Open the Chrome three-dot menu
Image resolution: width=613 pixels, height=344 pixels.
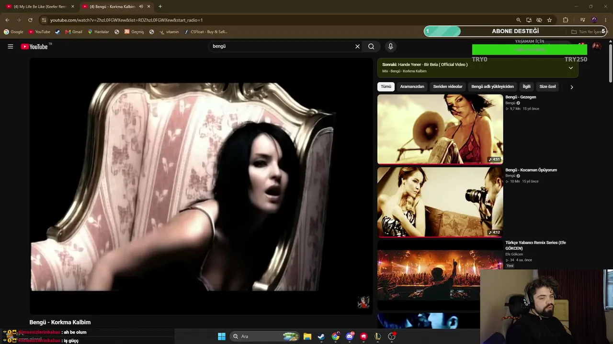point(606,20)
